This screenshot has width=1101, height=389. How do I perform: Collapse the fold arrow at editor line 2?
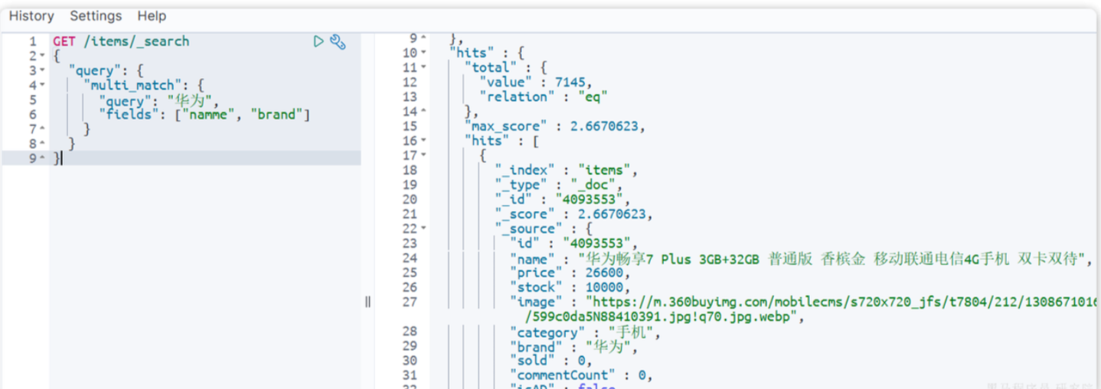(x=43, y=57)
